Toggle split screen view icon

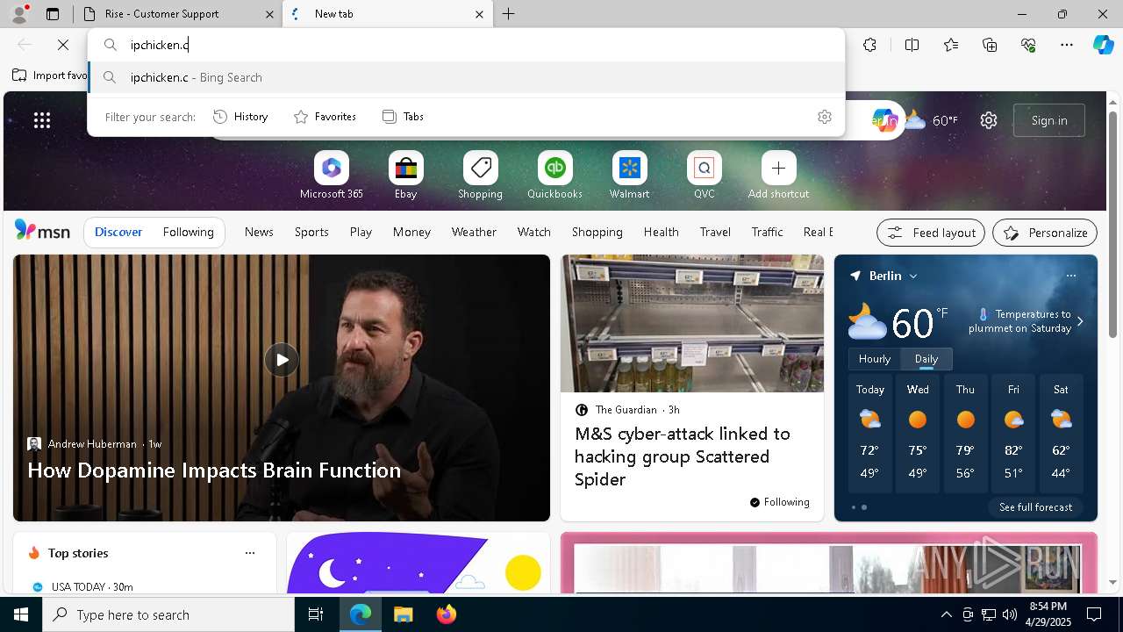(912, 45)
